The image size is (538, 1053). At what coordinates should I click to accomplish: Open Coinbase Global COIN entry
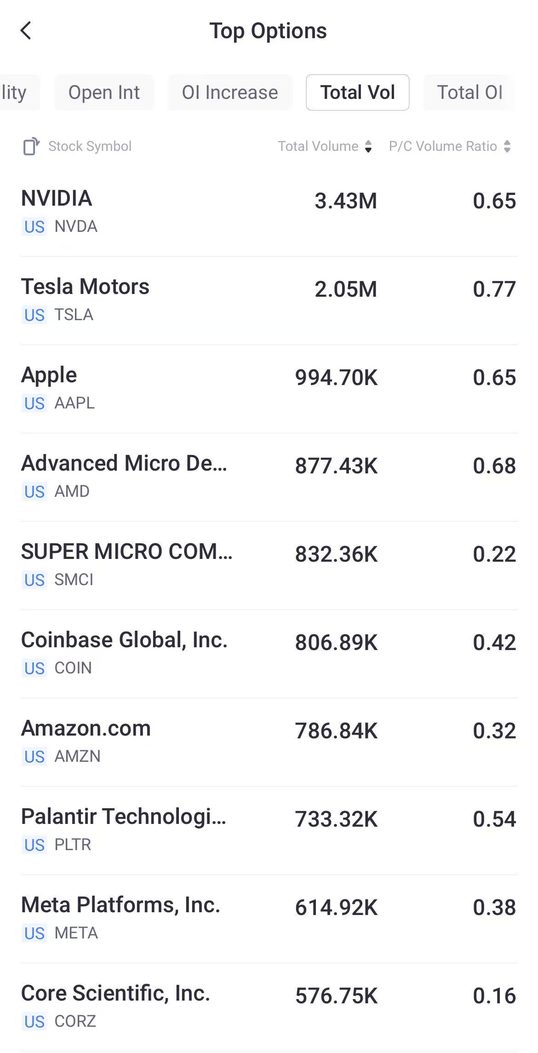pos(269,654)
